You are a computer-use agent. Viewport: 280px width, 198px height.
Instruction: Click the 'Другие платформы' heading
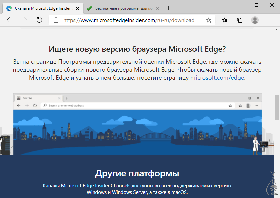pos(137,173)
